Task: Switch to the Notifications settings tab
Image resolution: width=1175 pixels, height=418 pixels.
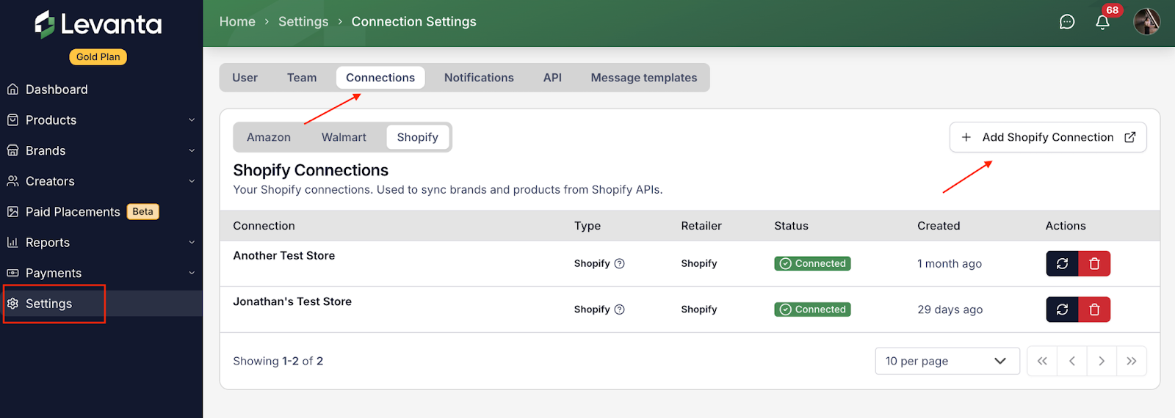Action: coord(479,78)
